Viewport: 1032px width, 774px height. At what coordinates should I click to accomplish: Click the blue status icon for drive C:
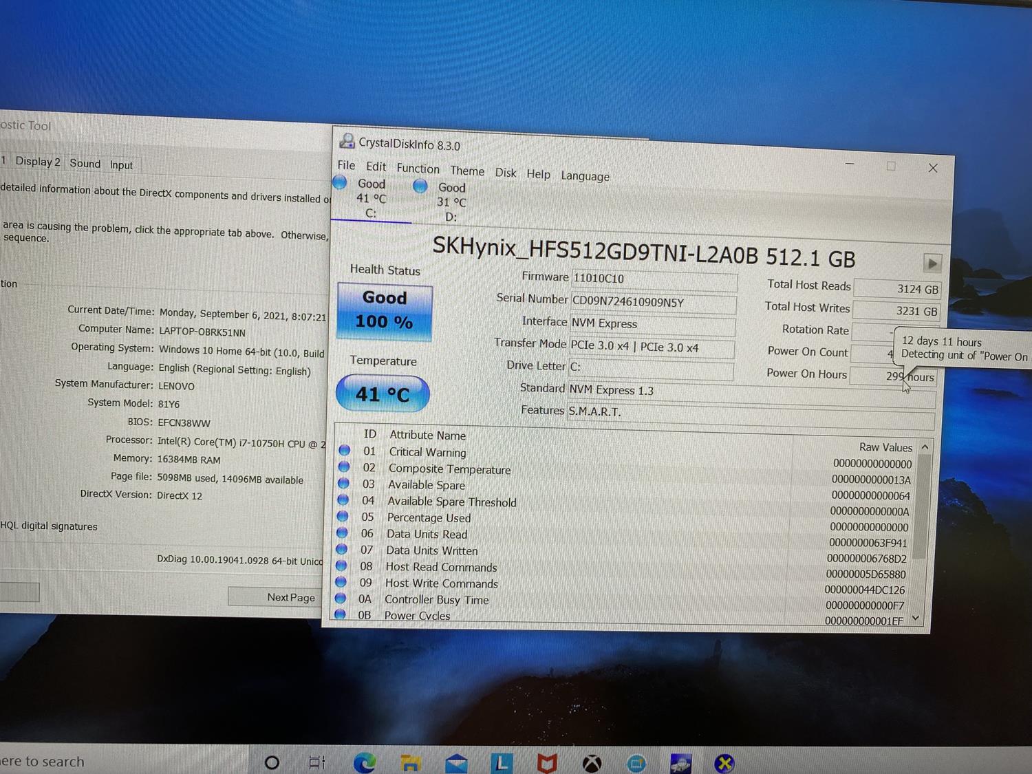(340, 182)
